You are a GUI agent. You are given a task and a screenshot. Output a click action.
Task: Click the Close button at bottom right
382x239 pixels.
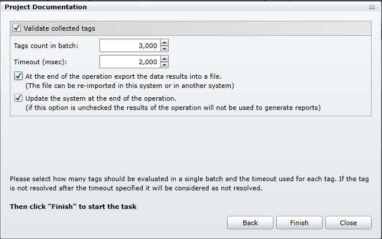coord(348,223)
